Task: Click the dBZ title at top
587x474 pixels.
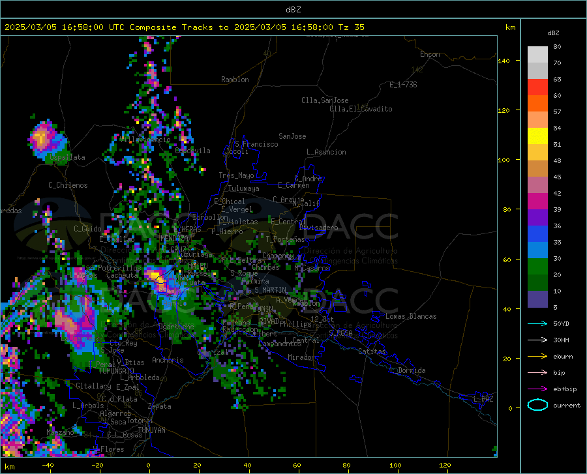Action: 293,10
